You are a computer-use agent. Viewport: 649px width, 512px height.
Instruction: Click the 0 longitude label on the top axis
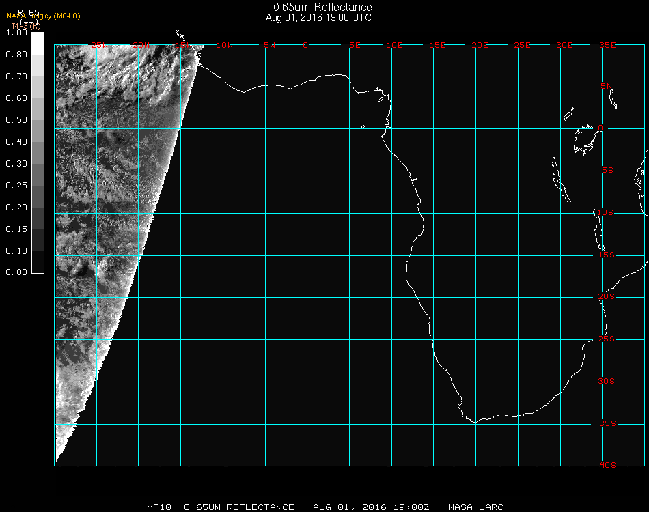coord(305,46)
